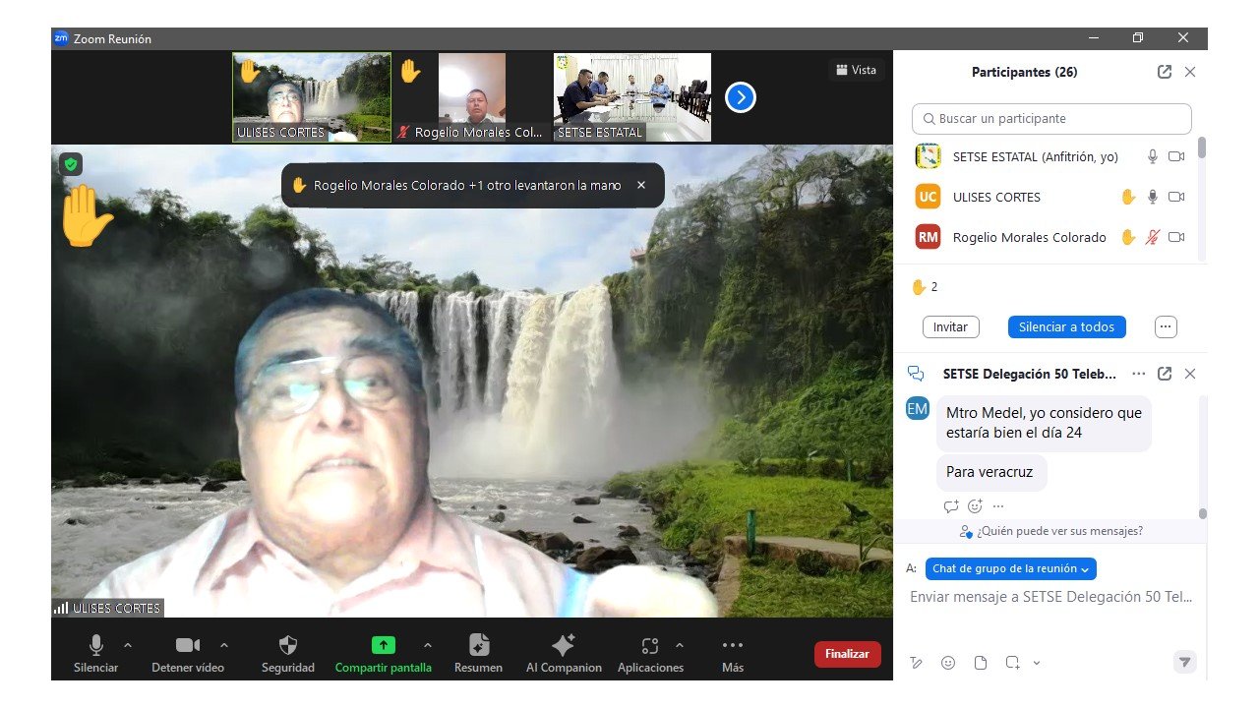The height and width of the screenshot is (708, 1259).
Task: Expand audio options arrow beside Silenciar
Action: pyautogui.click(x=127, y=645)
